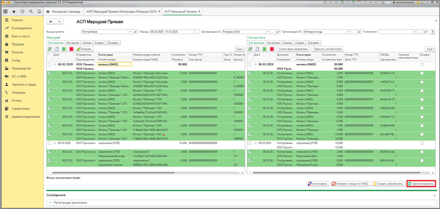Click the red square icon in Меркурий toolbar
Viewport: 440px width, 209px height.
(71, 49)
